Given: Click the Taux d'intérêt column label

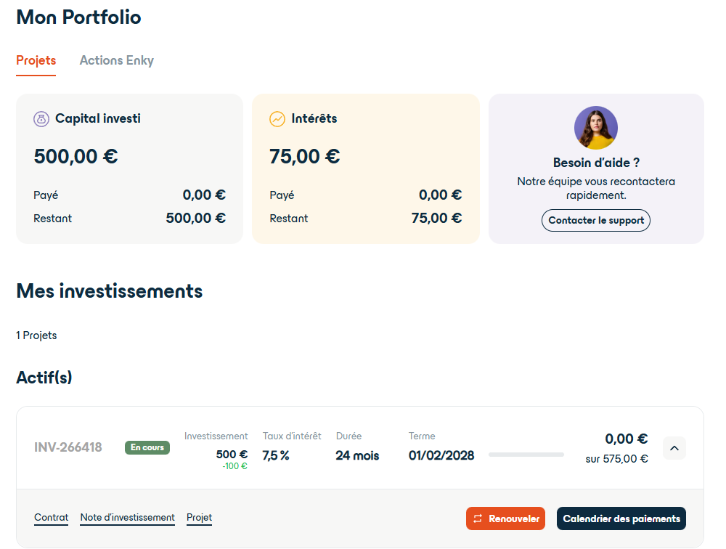Looking at the screenshot, I should (x=292, y=436).
